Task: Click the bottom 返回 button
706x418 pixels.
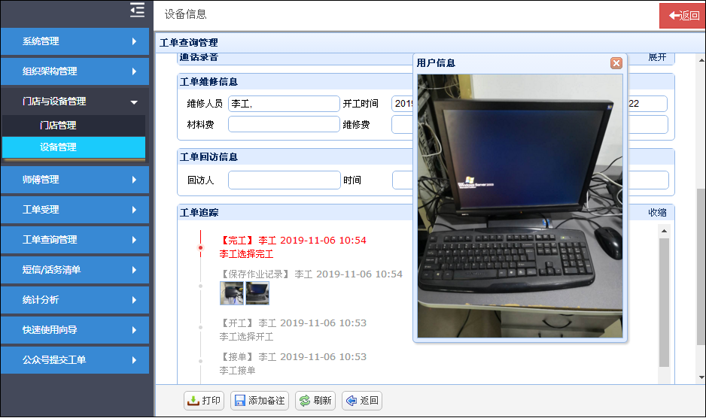Action: coord(362,401)
